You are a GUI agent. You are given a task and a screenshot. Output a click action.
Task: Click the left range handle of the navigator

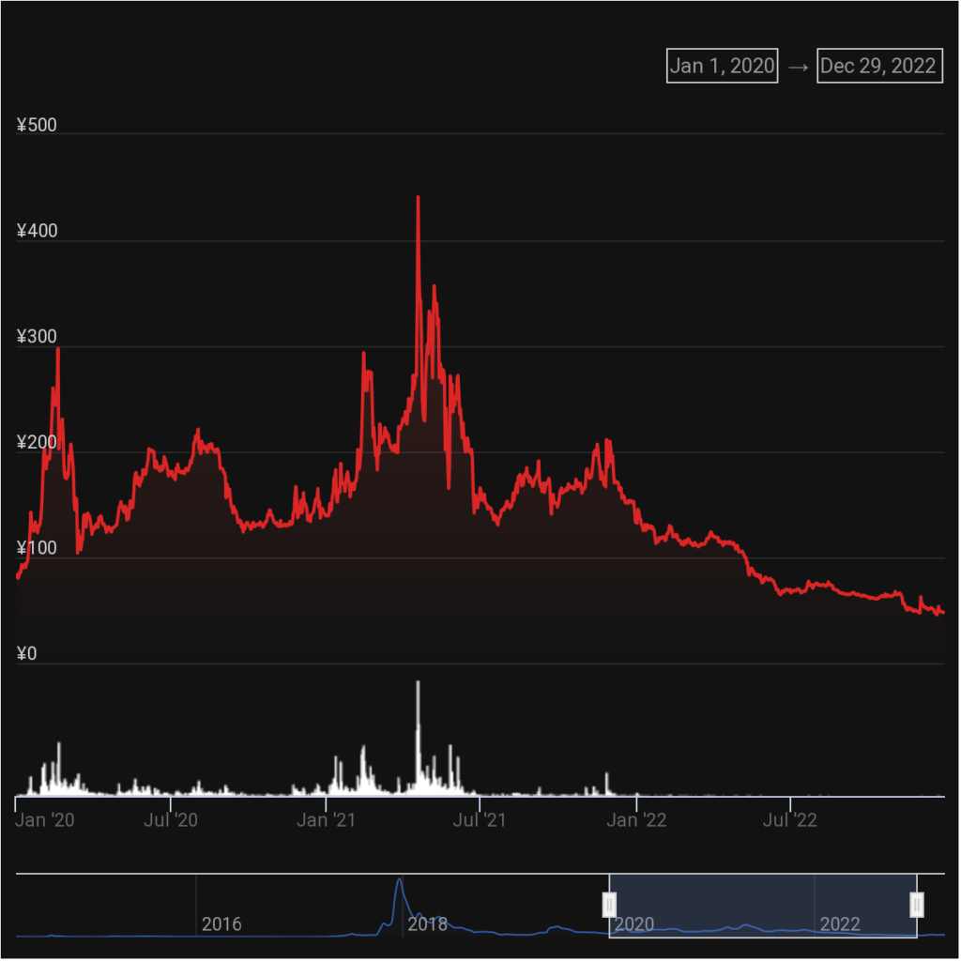[x=609, y=906]
